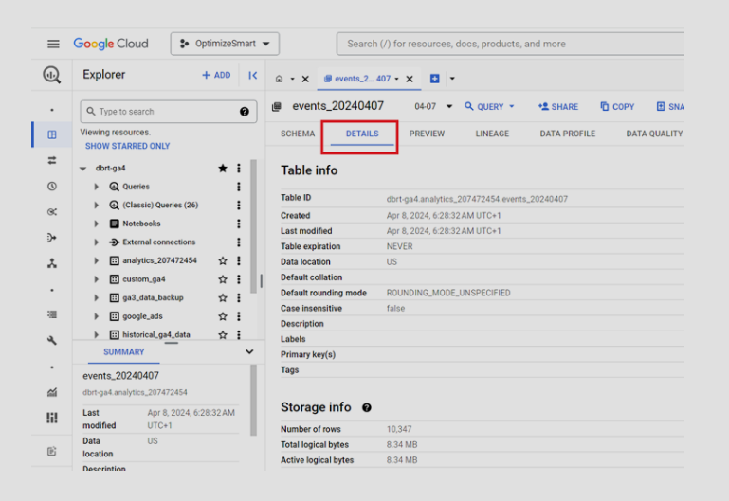This screenshot has width=729, height=501.
Task: Click the COPY table button
Action: point(617,106)
